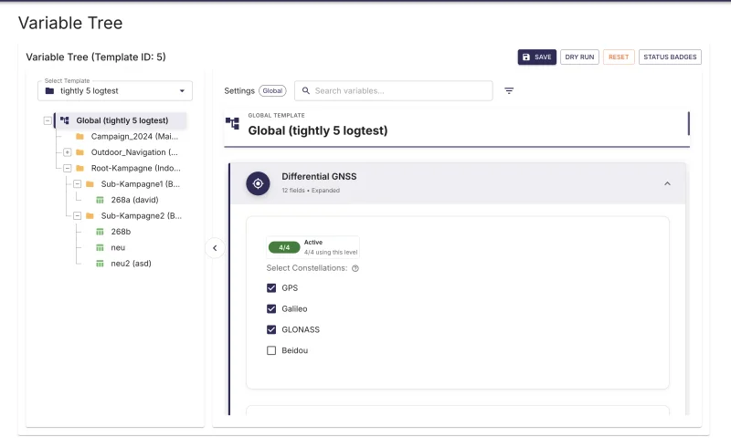Click the Select Constellations help icon
The width and height of the screenshot is (731, 447).
click(x=355, y=268)
